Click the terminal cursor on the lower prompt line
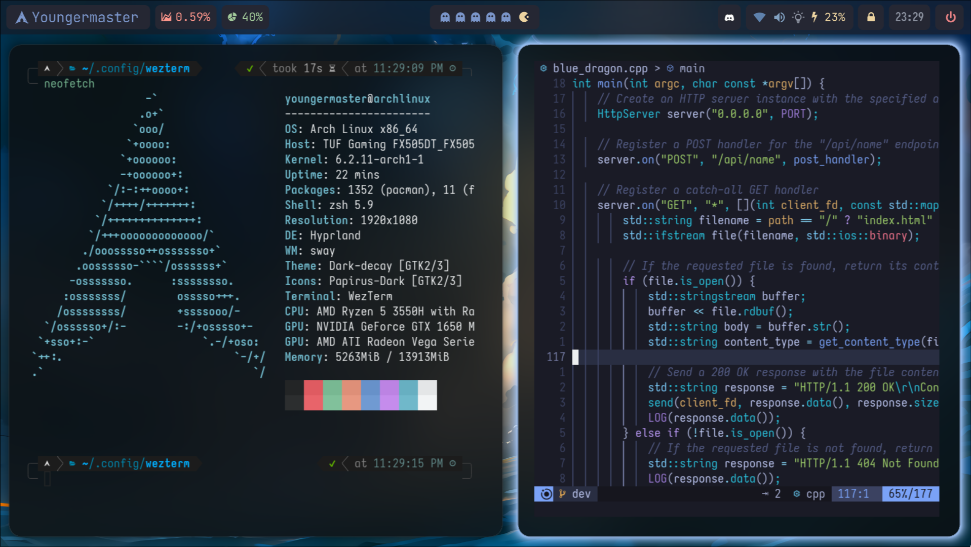 coord(47,479)
